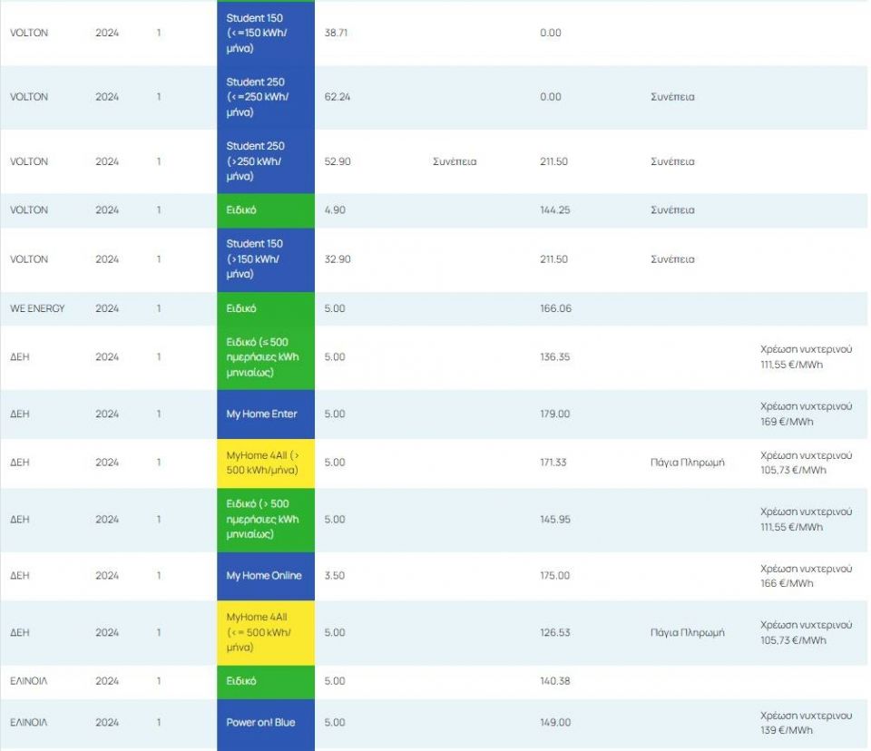Click Student 150 (<=150 kWh/μήνα) tariff cell

(265, 33)
